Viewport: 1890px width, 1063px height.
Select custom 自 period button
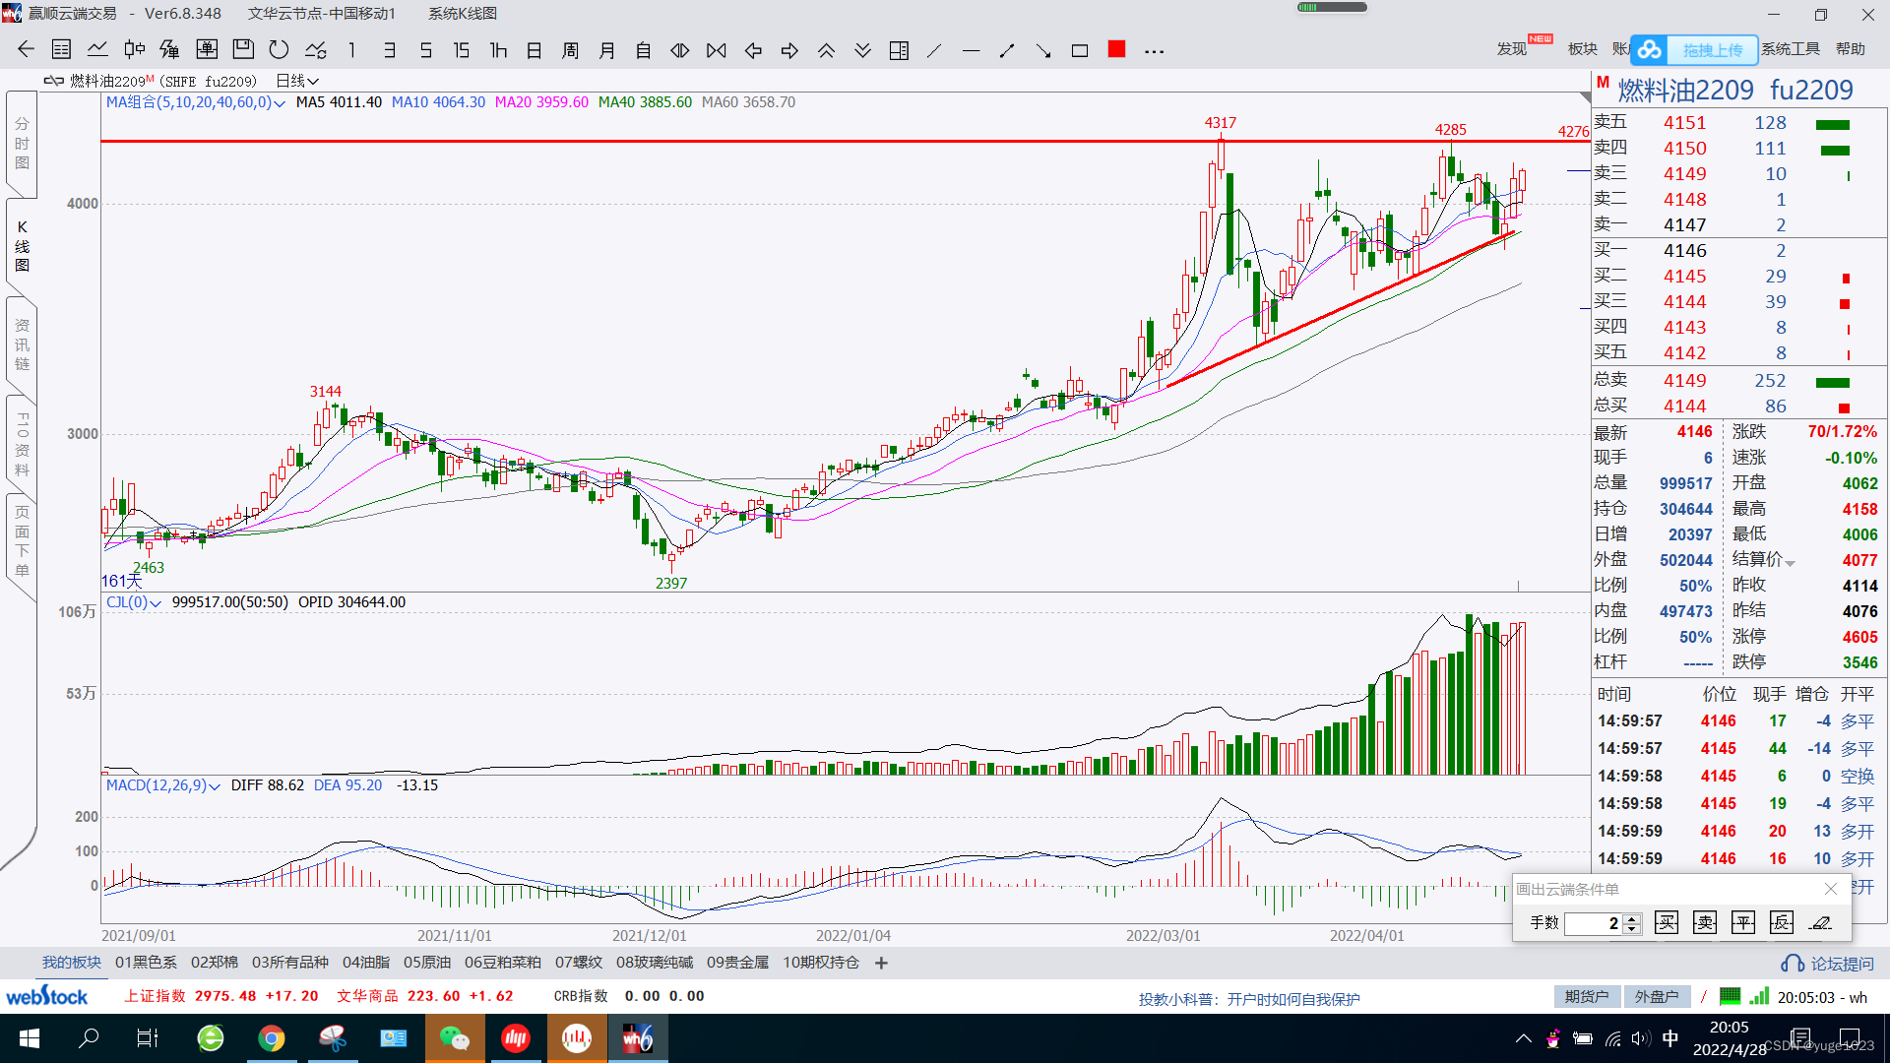(643, 50)
